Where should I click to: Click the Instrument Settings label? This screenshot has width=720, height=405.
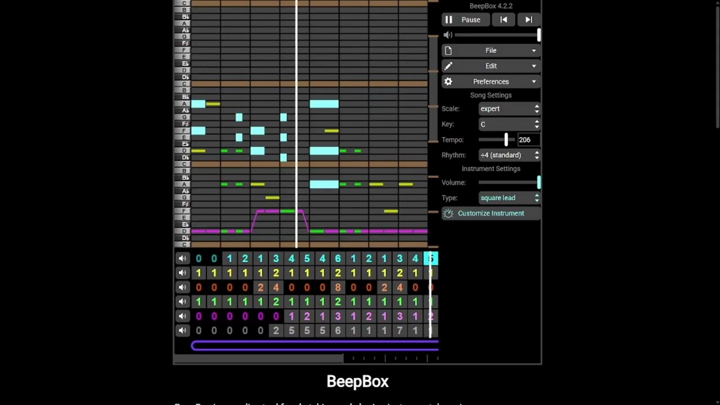pyautogui.click(x=491, y=169)
